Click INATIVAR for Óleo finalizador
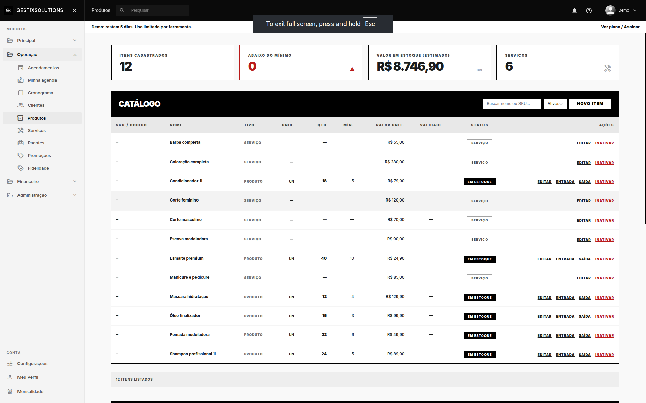 coord(604,316)
